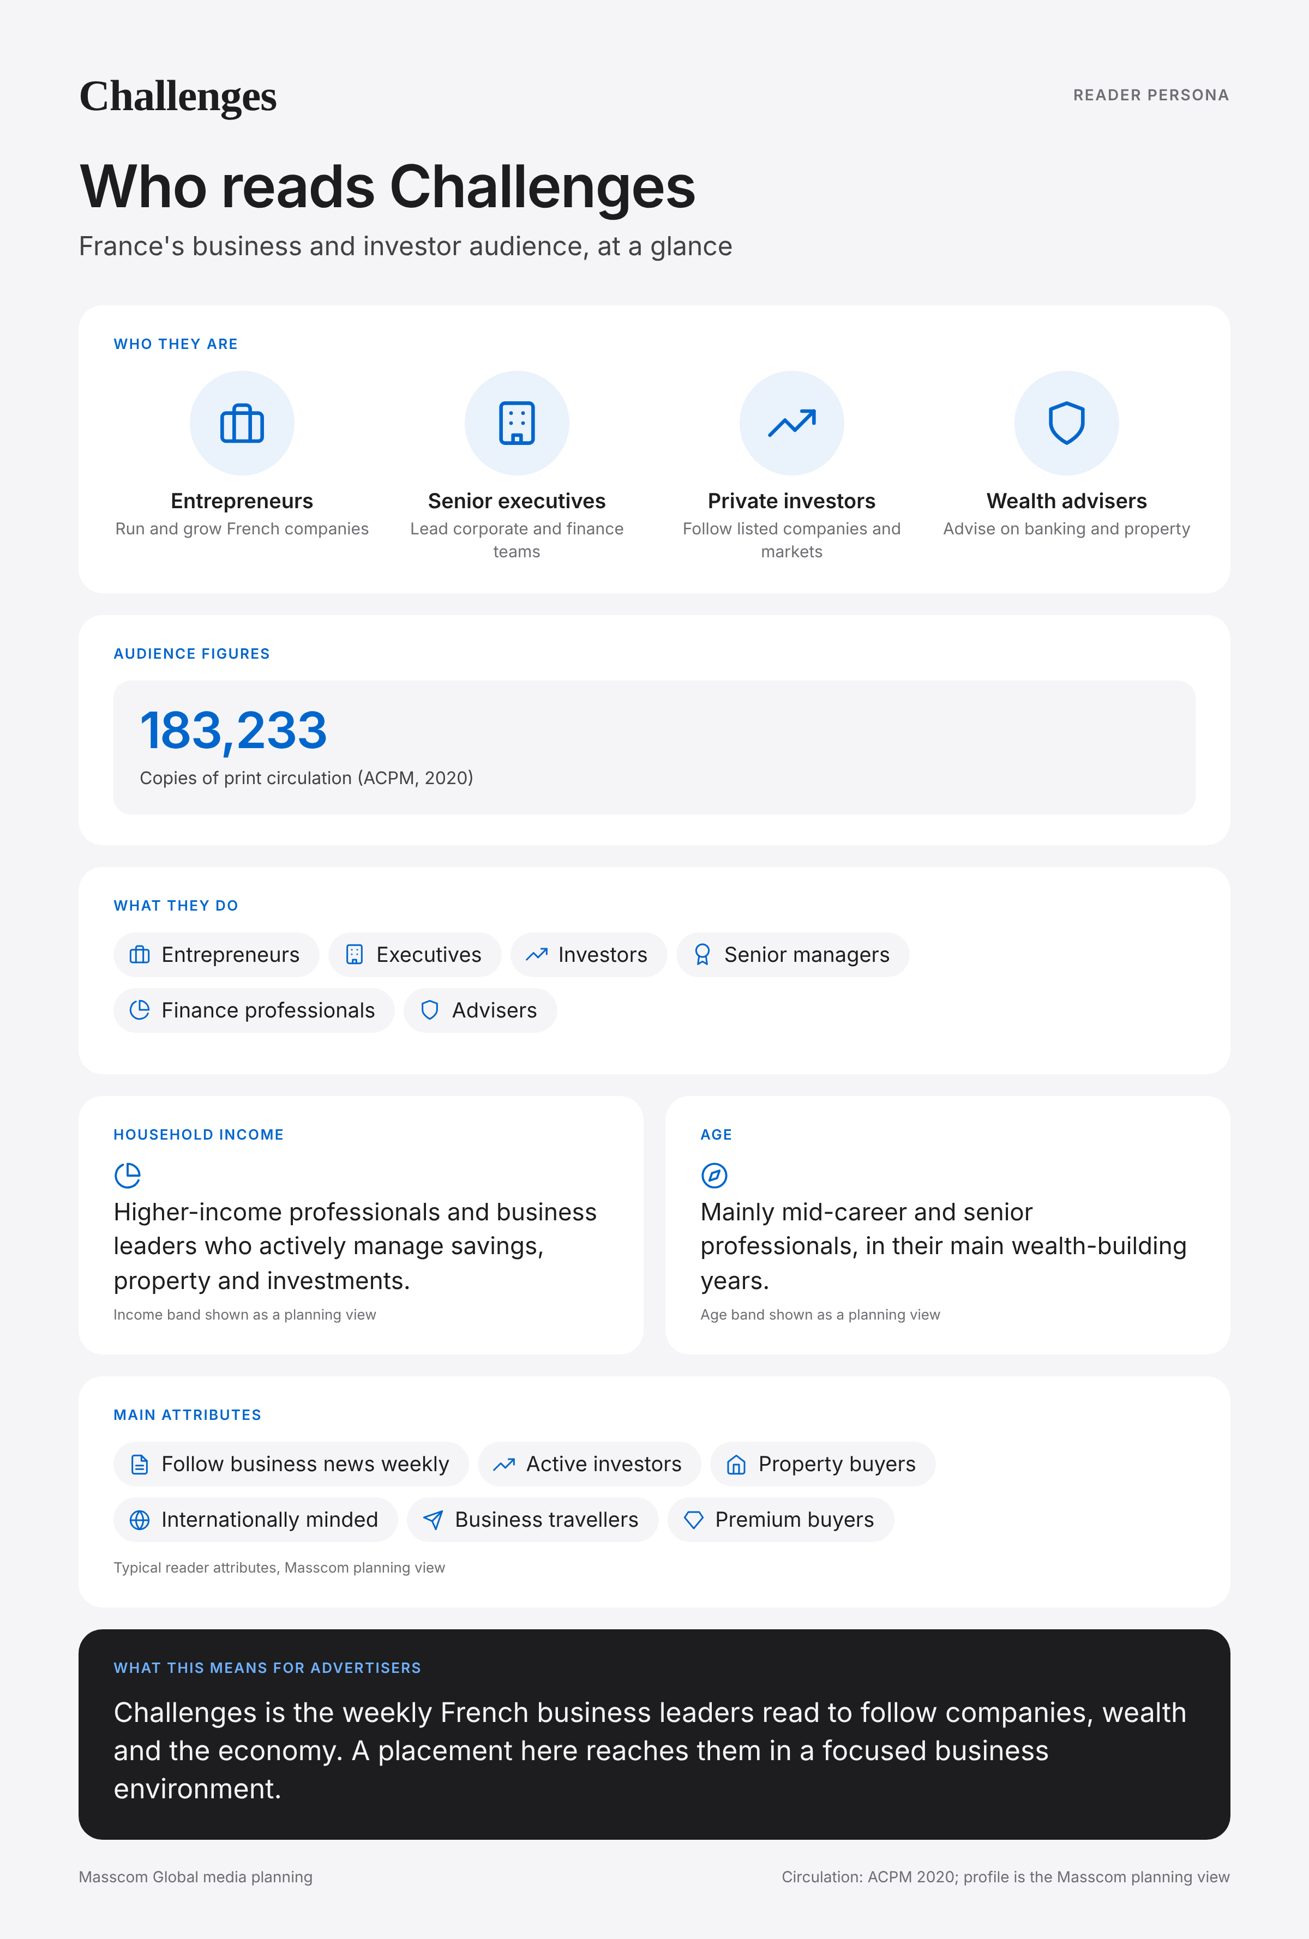Click the pie chart icon under Household Income
1309x1939 pixels.
[x=128, y=1176]
